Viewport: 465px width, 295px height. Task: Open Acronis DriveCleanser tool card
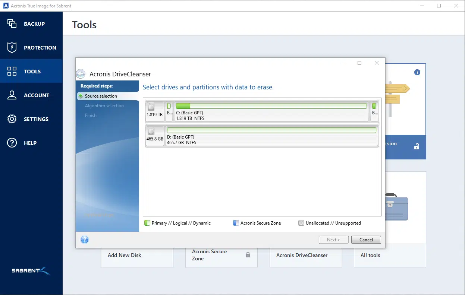(x=306, y=255)
